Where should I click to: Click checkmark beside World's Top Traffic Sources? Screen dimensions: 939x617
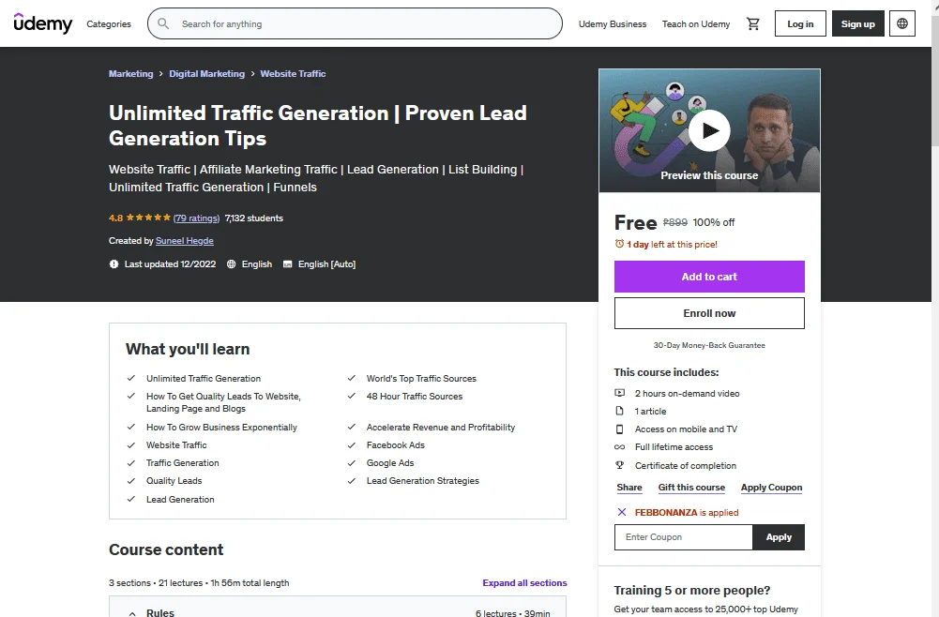[x=352, y=378]
